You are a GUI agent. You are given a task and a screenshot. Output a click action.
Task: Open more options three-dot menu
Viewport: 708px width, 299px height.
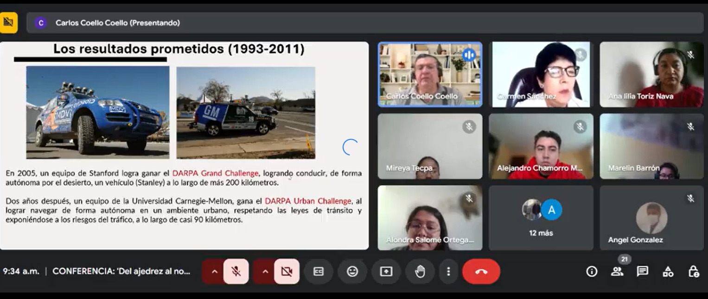tap(448, 272)
